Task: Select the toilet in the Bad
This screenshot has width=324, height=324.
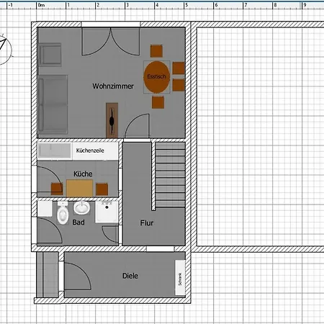Action: 63,213
